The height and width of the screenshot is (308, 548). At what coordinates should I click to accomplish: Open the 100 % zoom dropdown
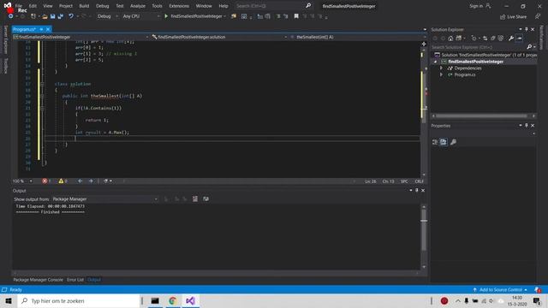tap(22, 181)
